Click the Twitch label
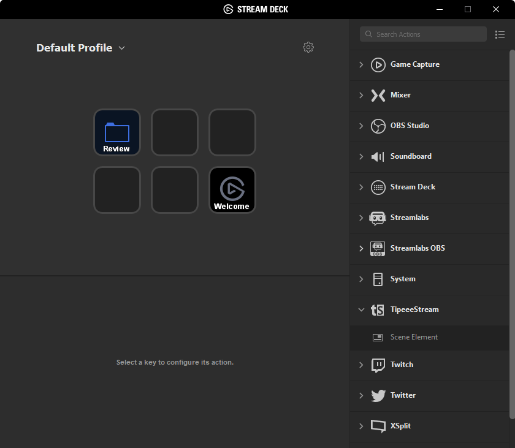Image resolution: width=515 pixels, height=448 pixels. tap(402, 365)
